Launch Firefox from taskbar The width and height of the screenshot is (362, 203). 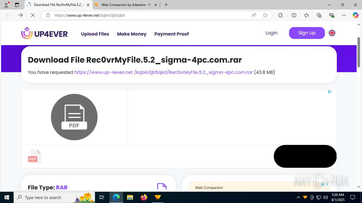tap(144, 197)
